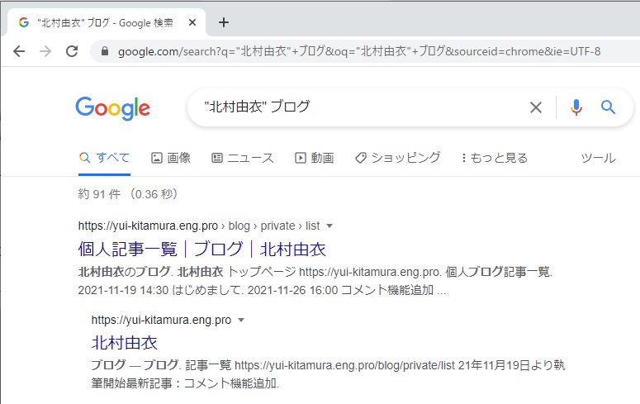The height and width of the screenshot is (404, 640).
Task: Expand the dropdown arrow after blog › private › list
Action: (x=329, y=226)
